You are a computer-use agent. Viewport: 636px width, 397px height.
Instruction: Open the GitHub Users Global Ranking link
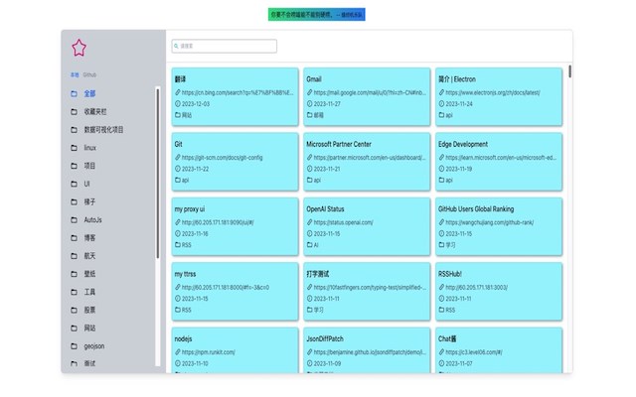(x=496, y=222)
